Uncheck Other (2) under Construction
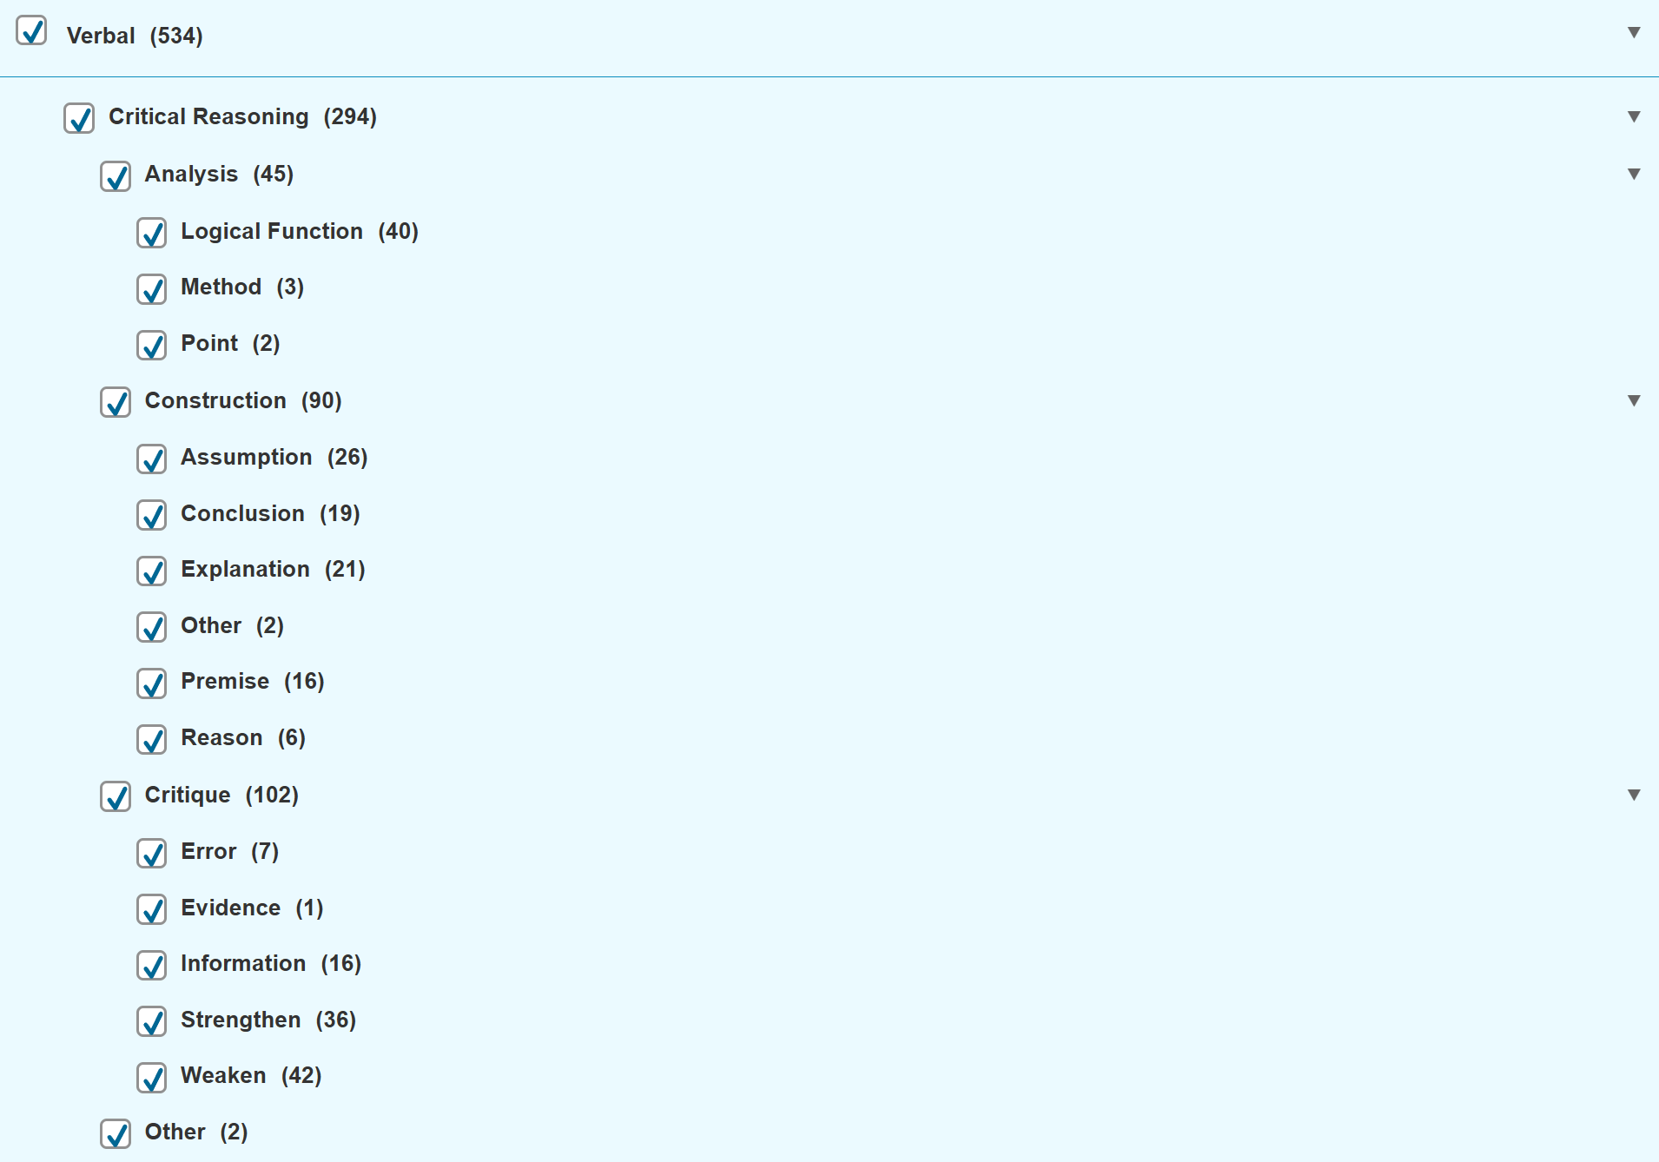The image size is (1659, 1162). (152, 627)
